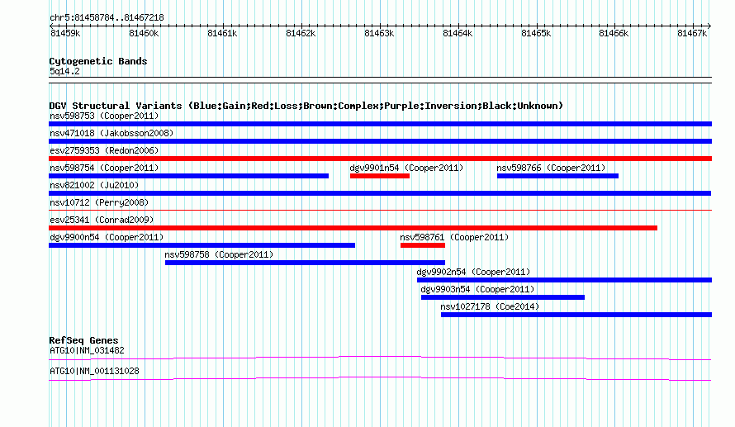735x427 pixels.
Task: Click the 81466k ruler tick
Action: (x=614, y=33)
